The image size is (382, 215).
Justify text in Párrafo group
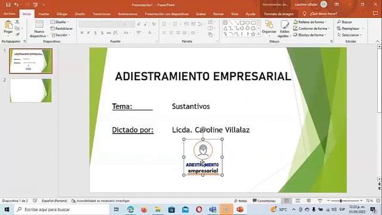pos(184,33)
